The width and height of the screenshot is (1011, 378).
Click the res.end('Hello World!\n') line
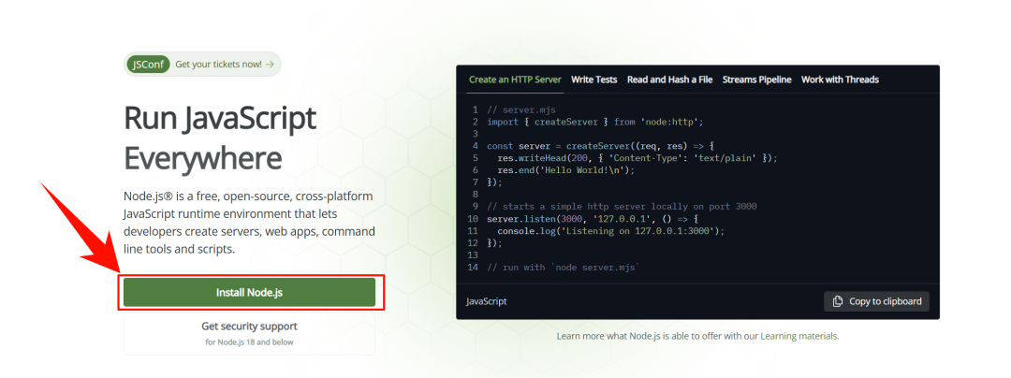[x=566, y=170]
